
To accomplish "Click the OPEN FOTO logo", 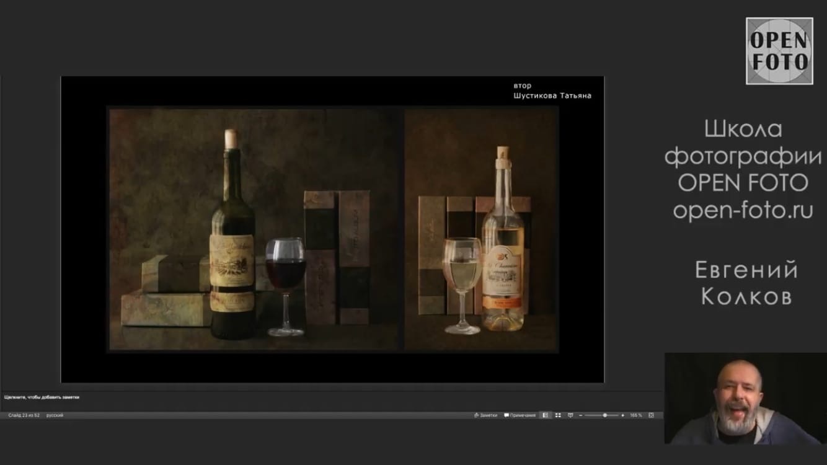I will 779,51.
